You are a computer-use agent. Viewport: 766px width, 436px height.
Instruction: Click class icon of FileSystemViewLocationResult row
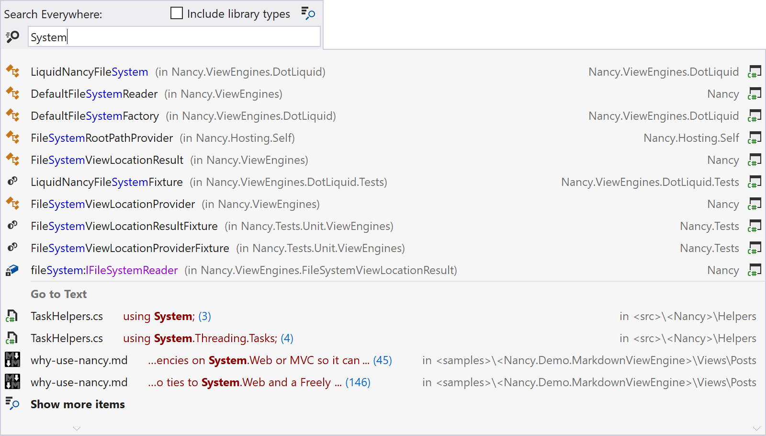(12, 160)
